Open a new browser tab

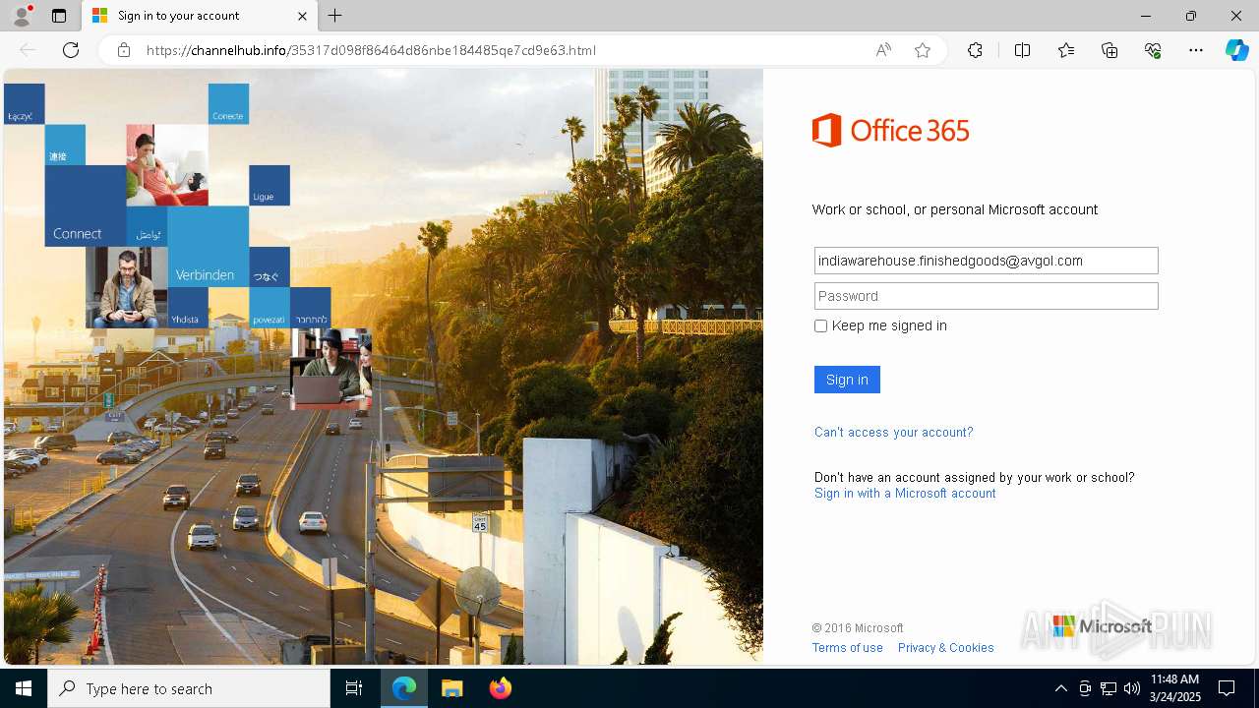pyautogui.click(x=335, y=16)
